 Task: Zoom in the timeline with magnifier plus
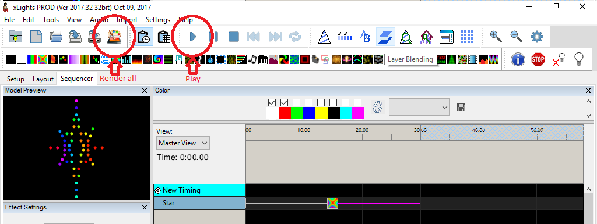[496, 37]
